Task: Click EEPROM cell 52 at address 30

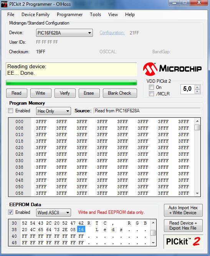Action: [x=25, y=223]
